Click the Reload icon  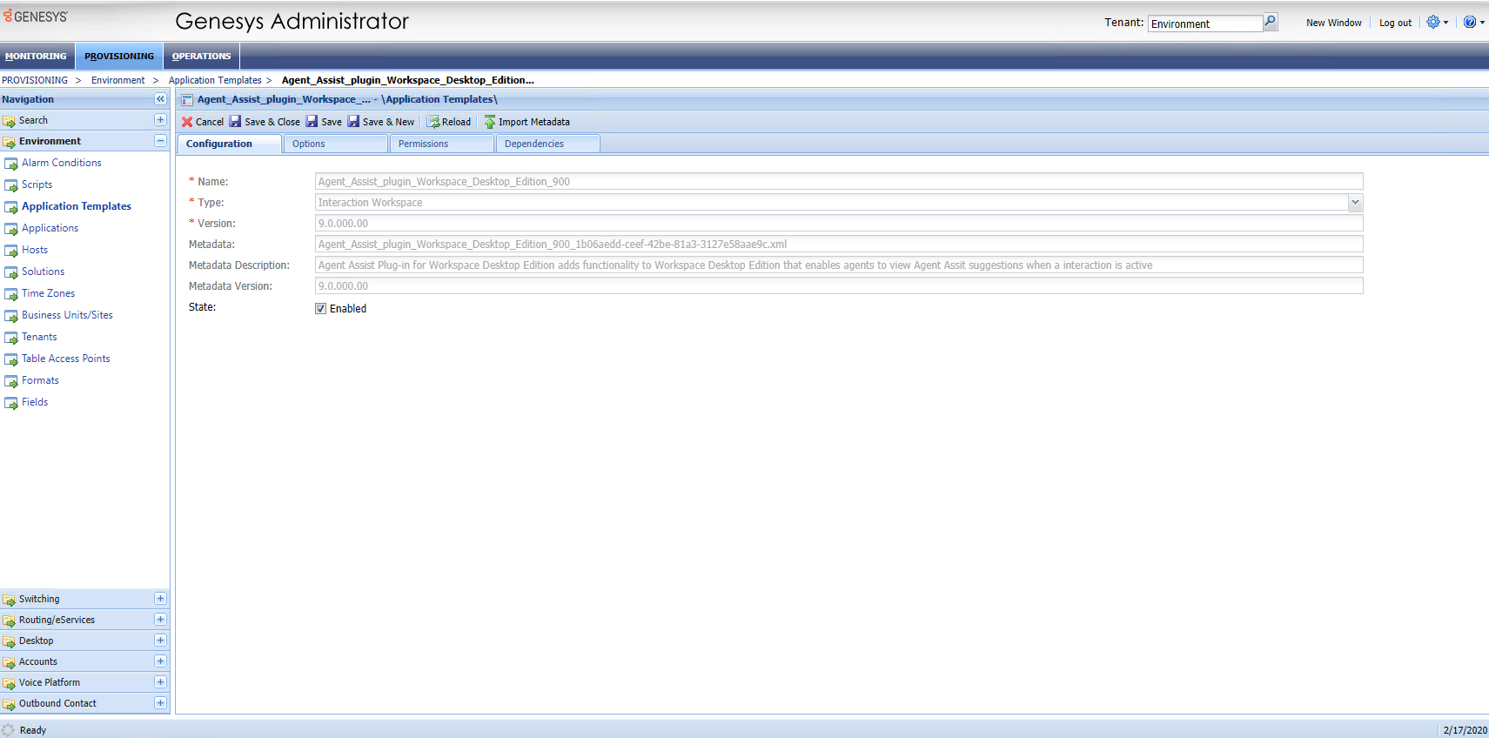433,122
